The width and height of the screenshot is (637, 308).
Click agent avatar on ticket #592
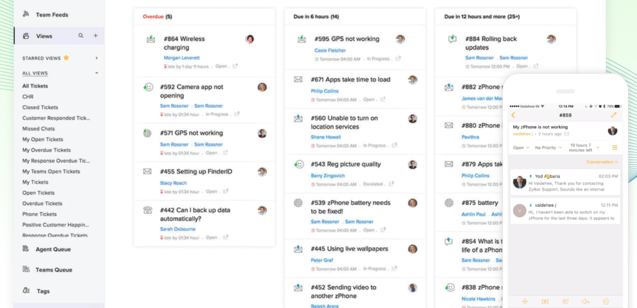click(x=262, y=88)
